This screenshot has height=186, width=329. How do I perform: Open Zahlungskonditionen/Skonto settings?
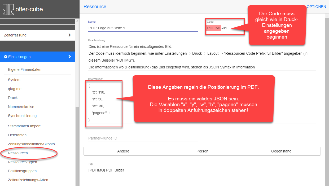pos(31,144)
